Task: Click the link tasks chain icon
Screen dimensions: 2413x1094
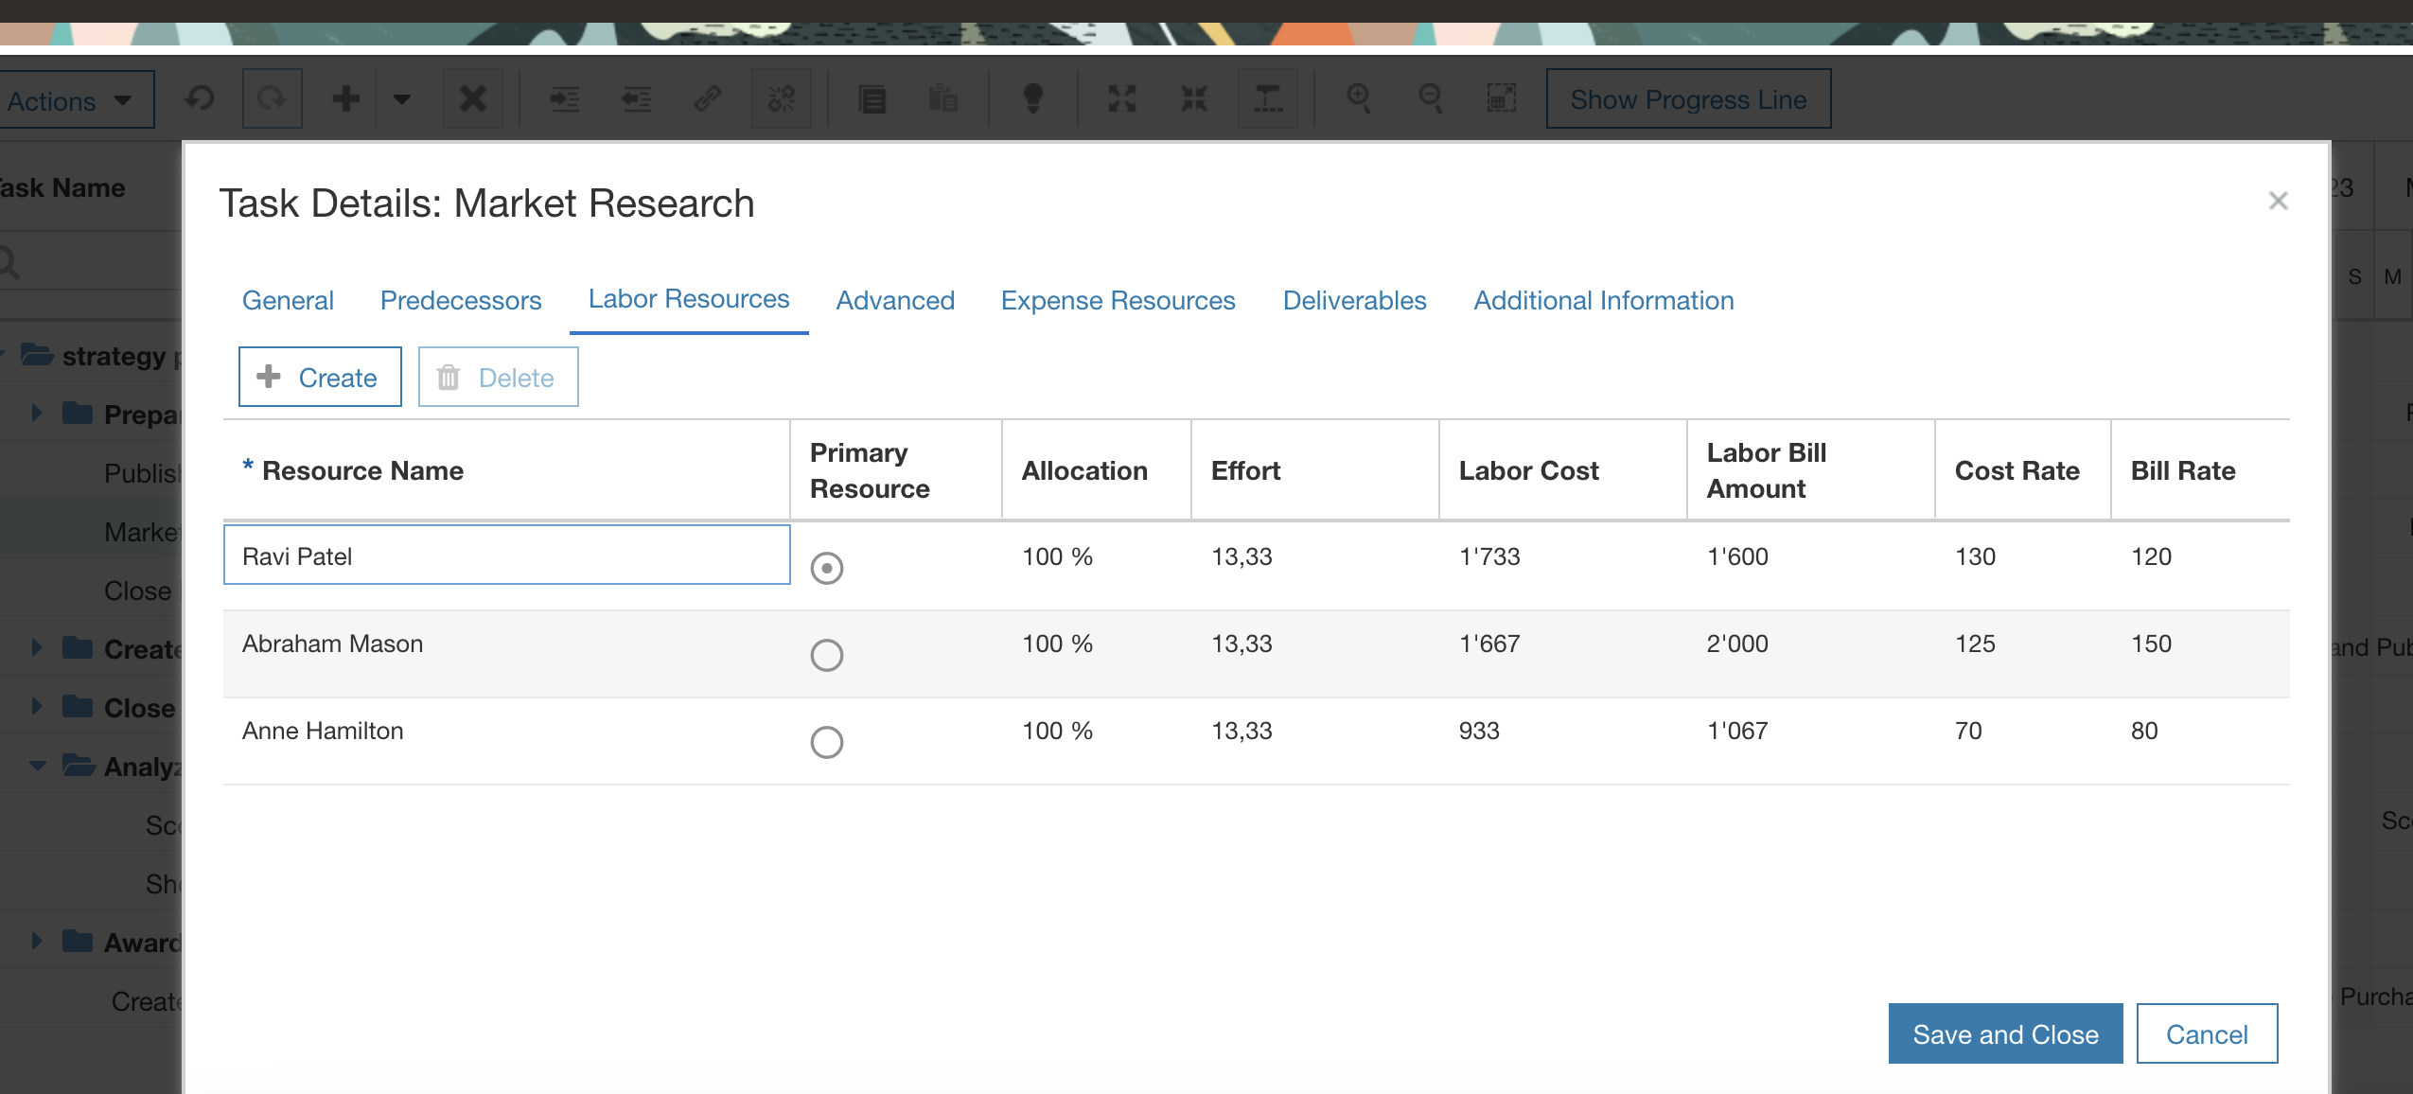Action: [708, 98]
